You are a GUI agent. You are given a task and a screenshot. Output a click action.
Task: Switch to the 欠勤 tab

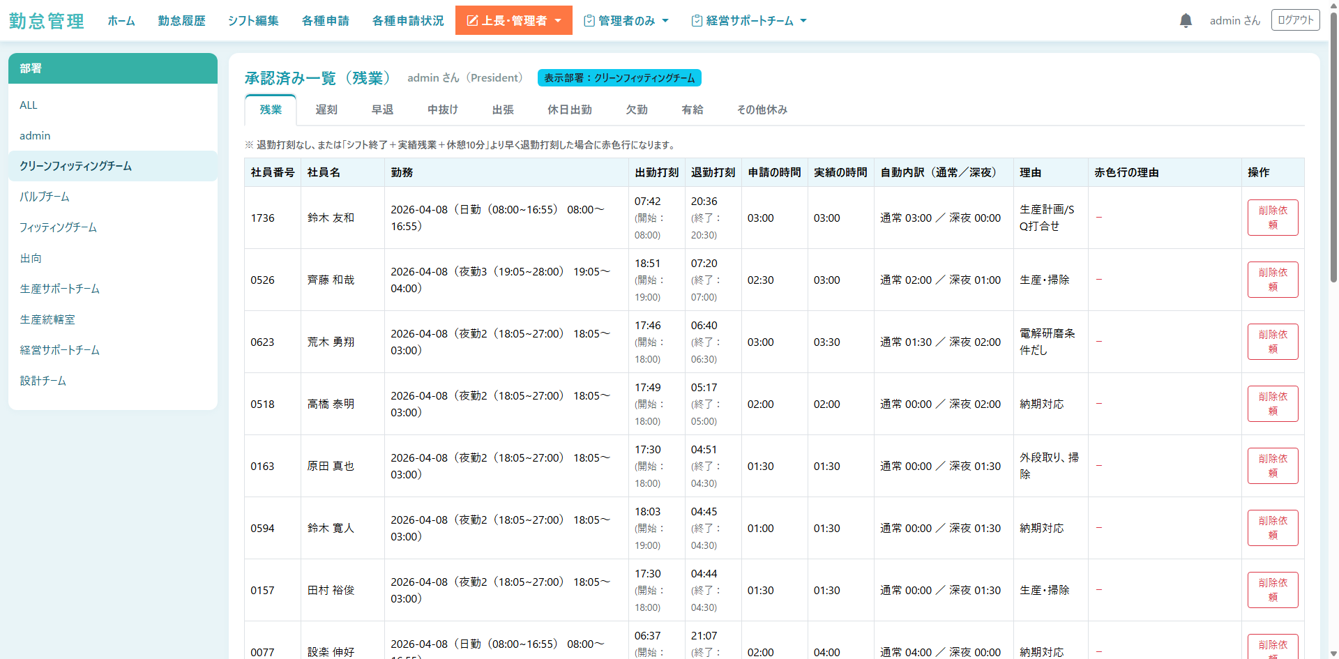[x=637, y=109]
